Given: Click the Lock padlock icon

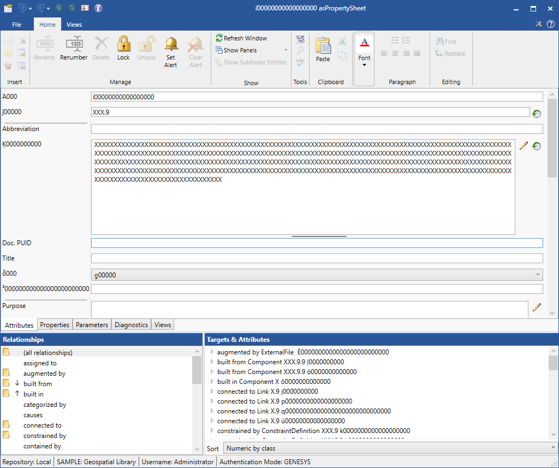Looking at the screenshot, I should click(123, 44).
